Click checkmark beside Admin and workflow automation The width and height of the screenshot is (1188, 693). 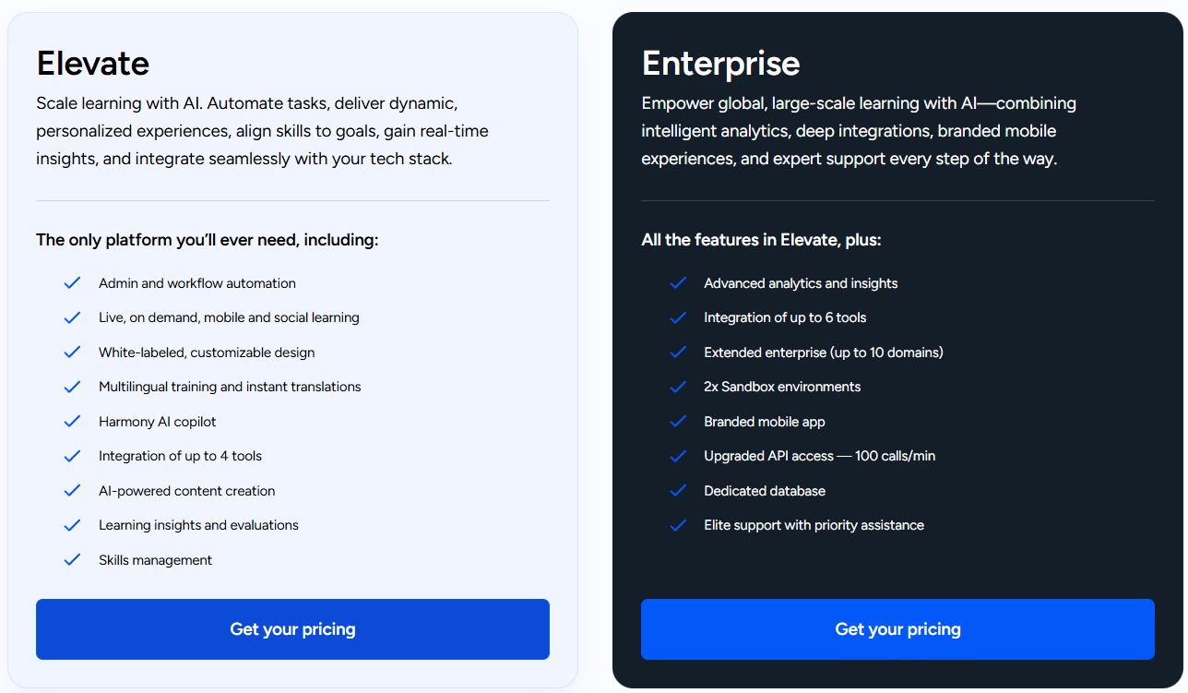72,283
